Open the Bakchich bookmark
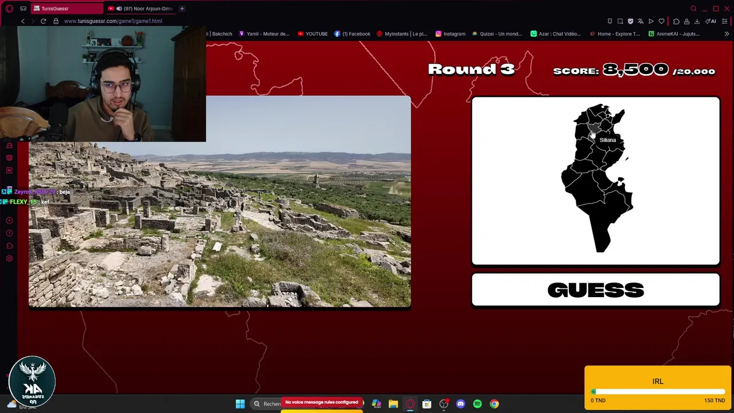This screenshot has height=413, width=734. [220, 34]
